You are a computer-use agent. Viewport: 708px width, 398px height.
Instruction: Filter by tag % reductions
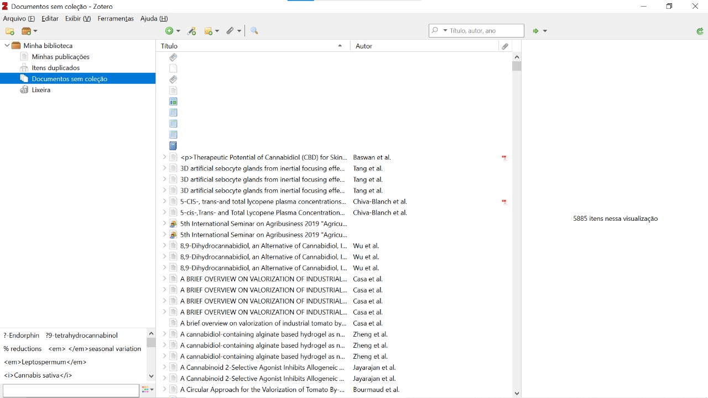(x=23, y=349)
